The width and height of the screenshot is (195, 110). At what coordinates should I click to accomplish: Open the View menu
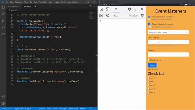[x=26, y=2]
